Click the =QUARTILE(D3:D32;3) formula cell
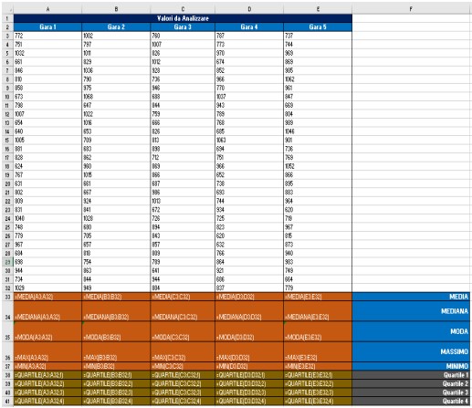The height and width of the screenshot is (408, 472). click(x=249, y=392)
